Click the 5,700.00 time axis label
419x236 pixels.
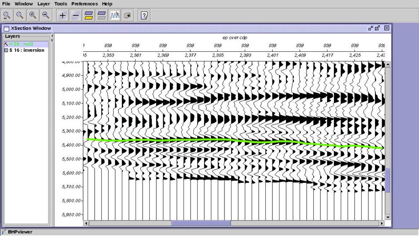pyautogui.click(x=71, y=187)
